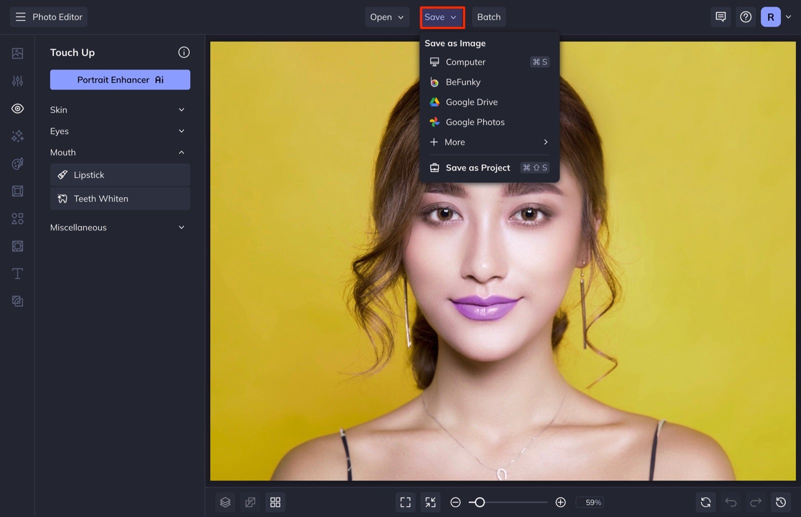801x517 pixels.
Task: Launch the Portrait Enhancer AI button
Action: 120,80
